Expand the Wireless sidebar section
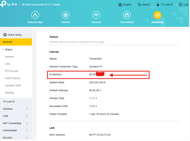The image size is (190, 141). tap(27, 109)
